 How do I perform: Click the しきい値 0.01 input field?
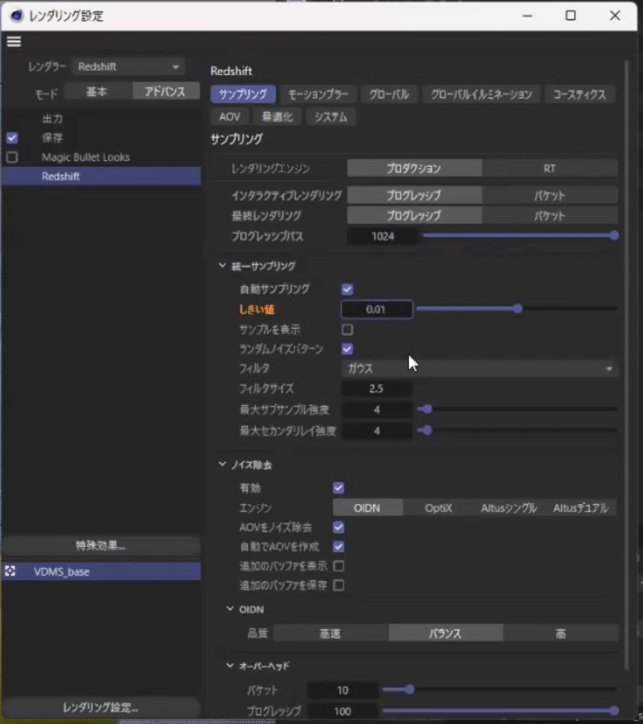tap(377, 310)
